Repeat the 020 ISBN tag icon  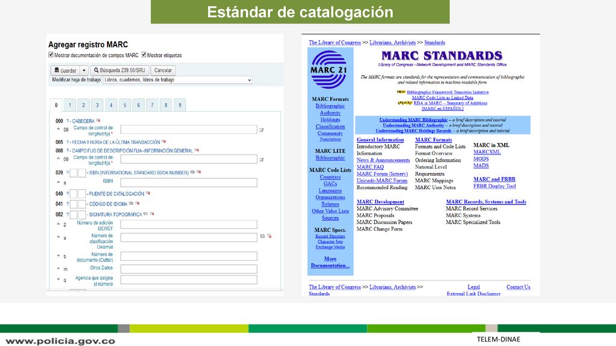(192, 172)
